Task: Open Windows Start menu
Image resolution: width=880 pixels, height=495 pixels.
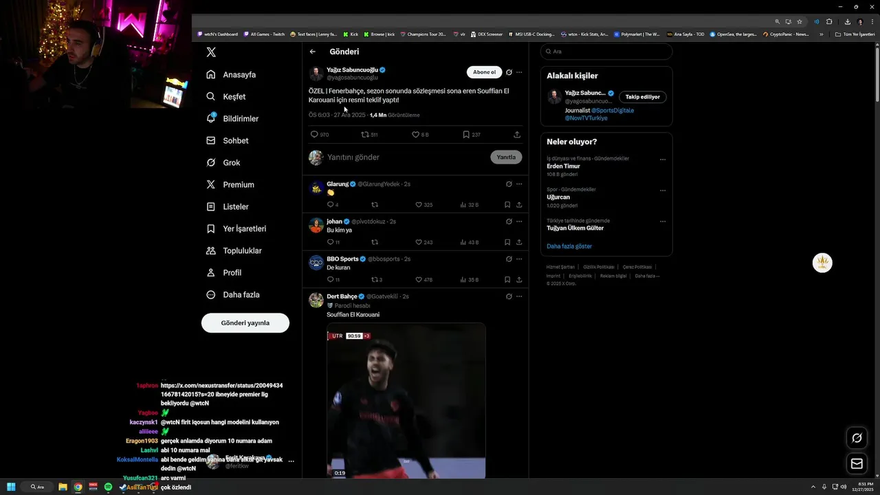Action: pos(11,487)
